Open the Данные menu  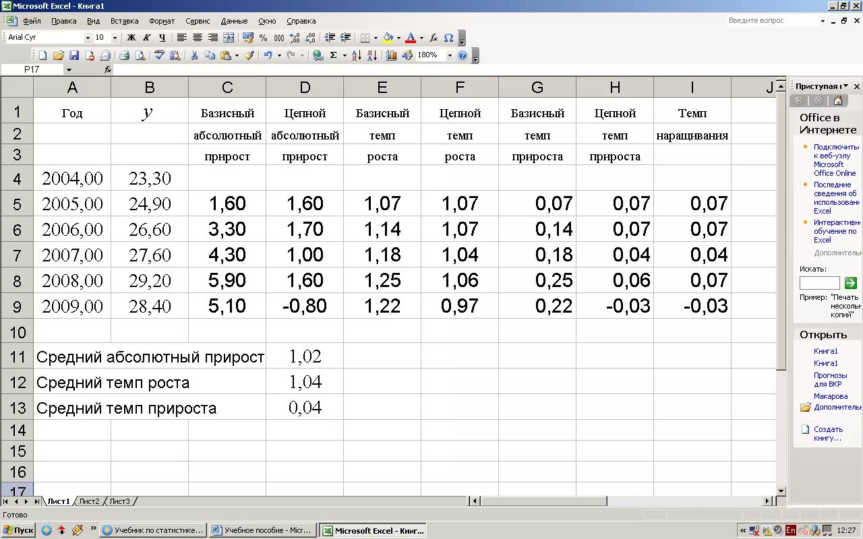(x=234, y=21)
